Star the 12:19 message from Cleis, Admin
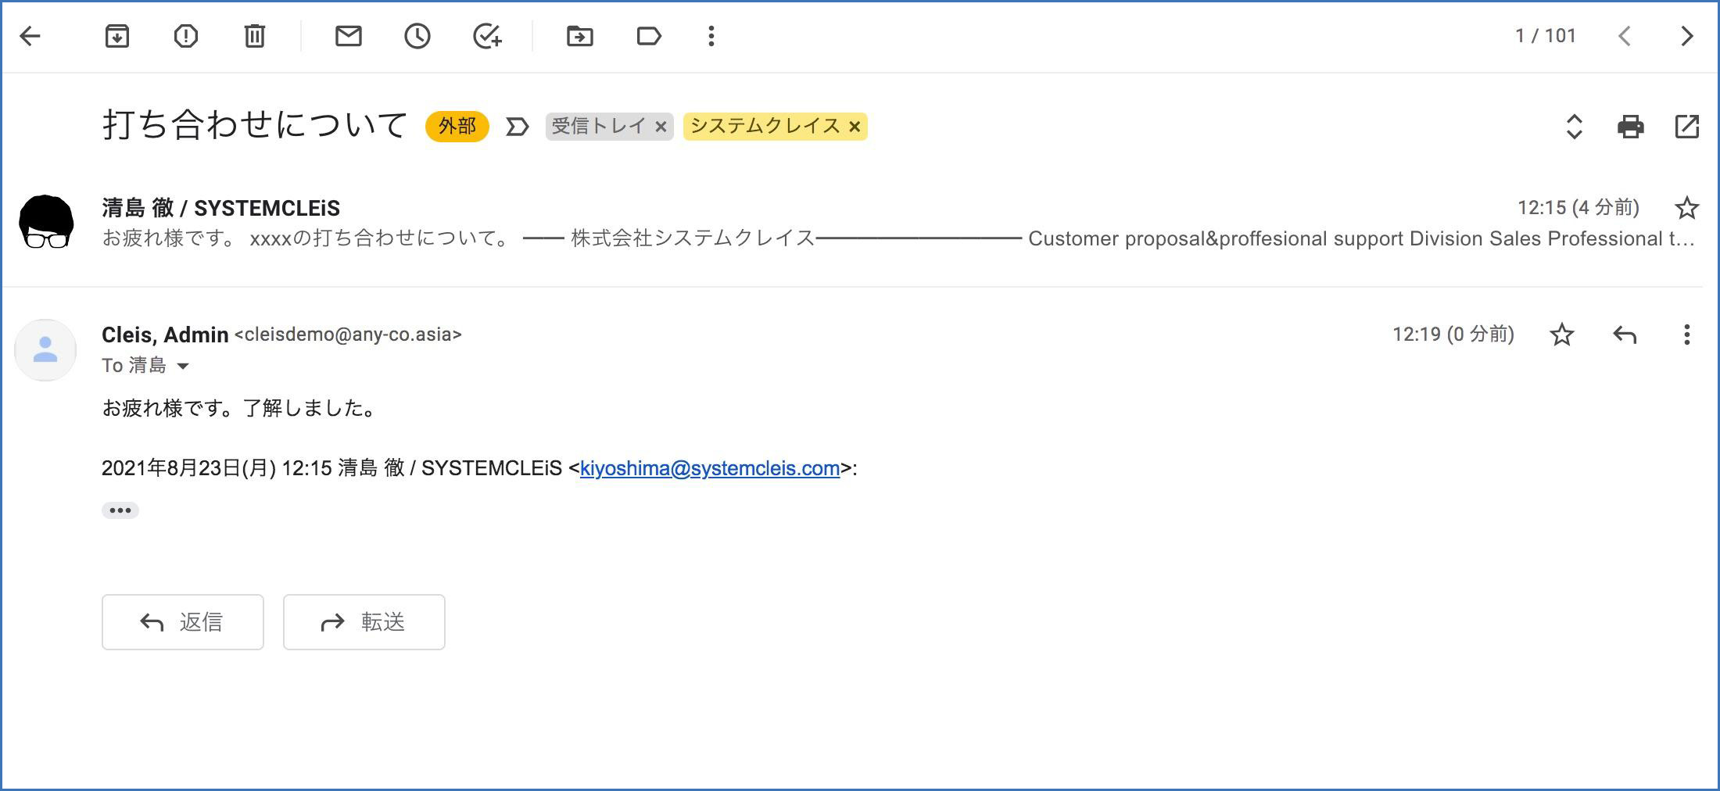Image resolution: width=1720 pixels, height=791 pixels. tap(1562, 335)
